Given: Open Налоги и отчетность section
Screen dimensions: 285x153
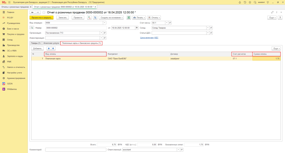Looking at the screenshot, I should (x=16, y=67).
